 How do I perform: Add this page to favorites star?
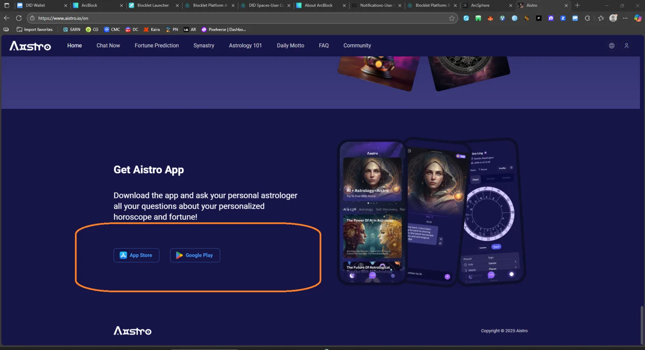(452, 18)
